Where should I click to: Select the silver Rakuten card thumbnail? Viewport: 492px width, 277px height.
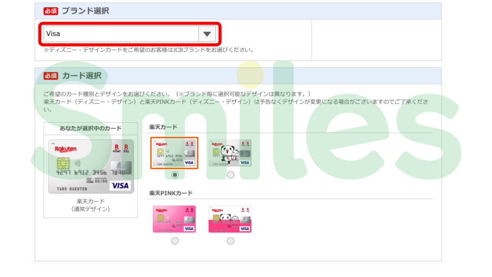click(174, 152)
